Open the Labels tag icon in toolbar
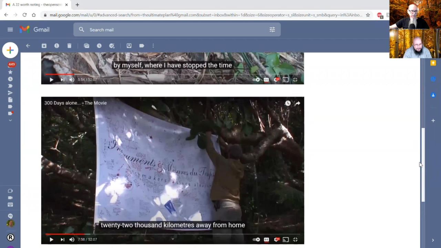The image size is (441, 248). click(x=142, y=46)
